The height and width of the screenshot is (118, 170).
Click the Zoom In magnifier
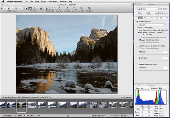click(x=75, y=8)
